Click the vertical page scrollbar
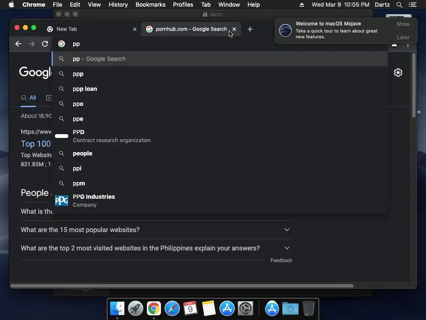The image size is (426, 320). (x=414, y=86)
